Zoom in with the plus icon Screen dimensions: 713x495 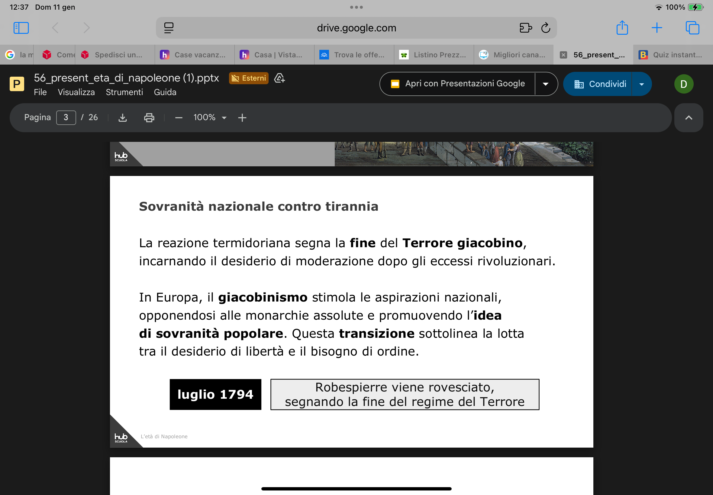[242, 117]
